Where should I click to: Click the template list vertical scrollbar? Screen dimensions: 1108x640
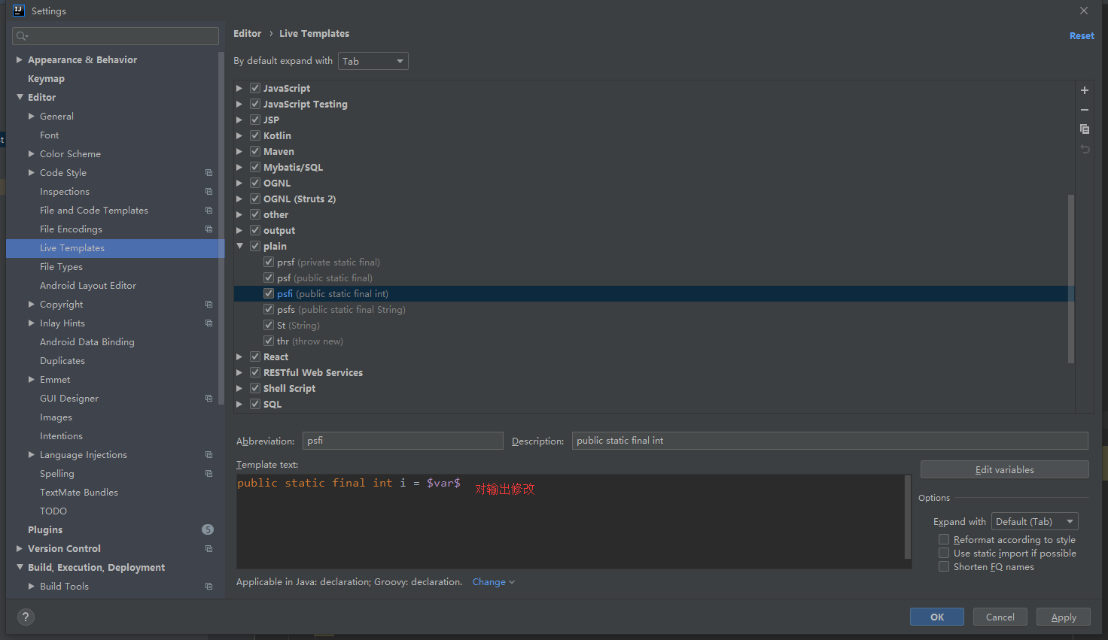1070,278
